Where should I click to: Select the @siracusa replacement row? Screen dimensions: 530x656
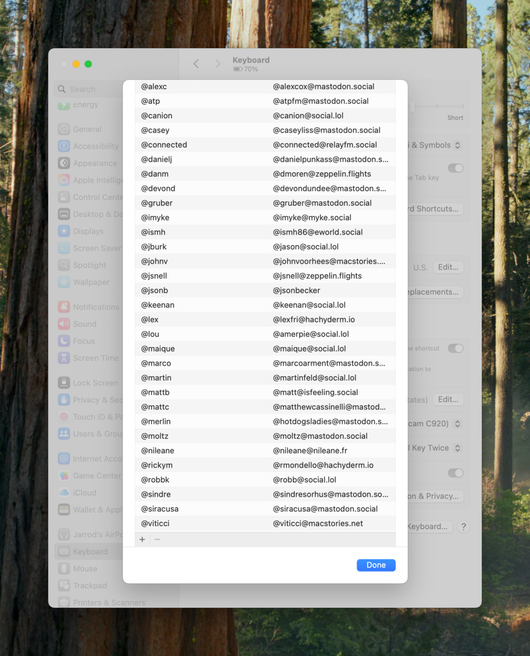click(265, 509)
